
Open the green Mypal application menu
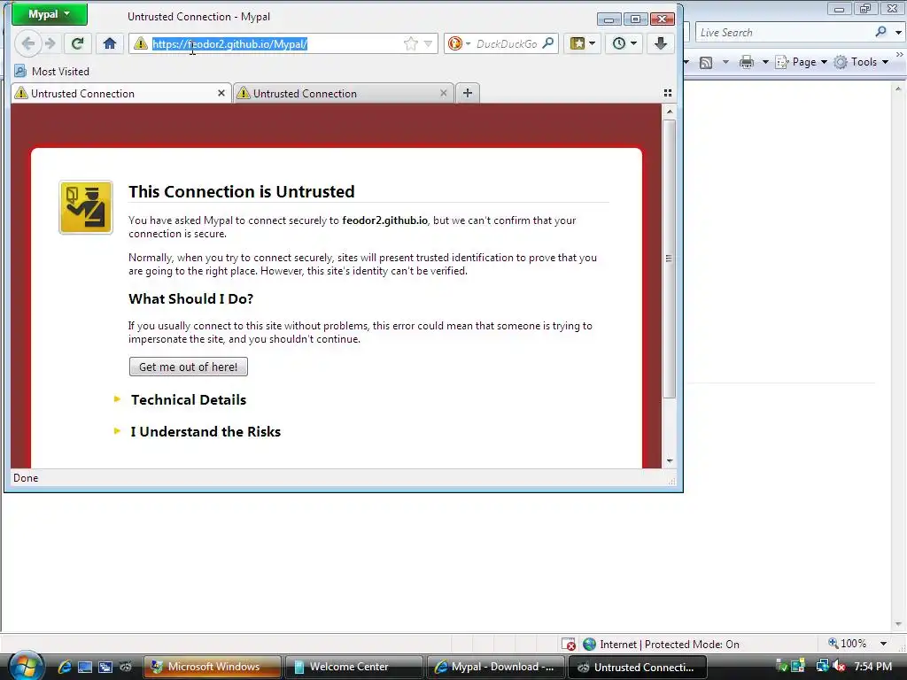point(50,14)
